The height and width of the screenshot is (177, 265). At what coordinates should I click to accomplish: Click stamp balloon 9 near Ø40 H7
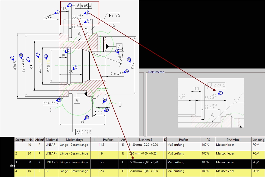coord(46,56)
